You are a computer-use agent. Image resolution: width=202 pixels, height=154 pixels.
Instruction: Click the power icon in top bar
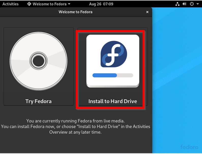coord(192,4)
